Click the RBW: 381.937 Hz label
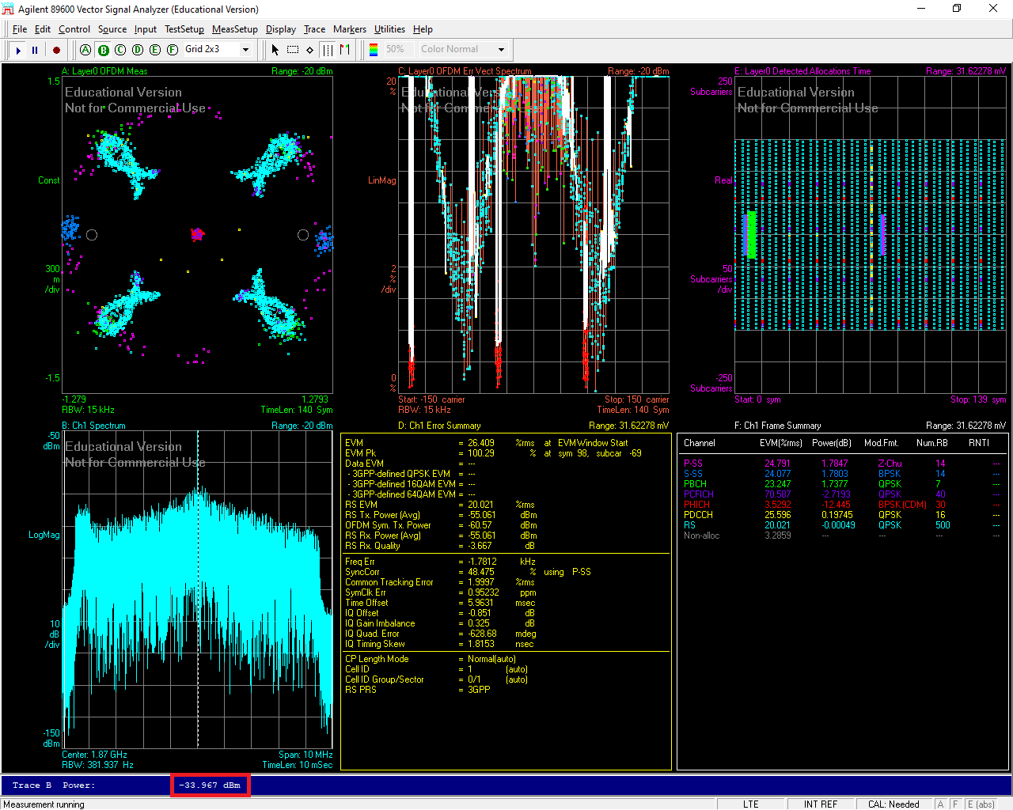This screenshot has width=1013, height=810. point(98,765)
